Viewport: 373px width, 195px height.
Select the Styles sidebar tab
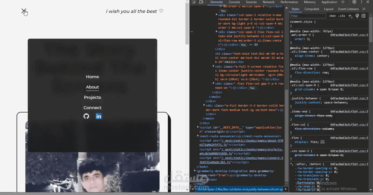click(x=295, y=9)
